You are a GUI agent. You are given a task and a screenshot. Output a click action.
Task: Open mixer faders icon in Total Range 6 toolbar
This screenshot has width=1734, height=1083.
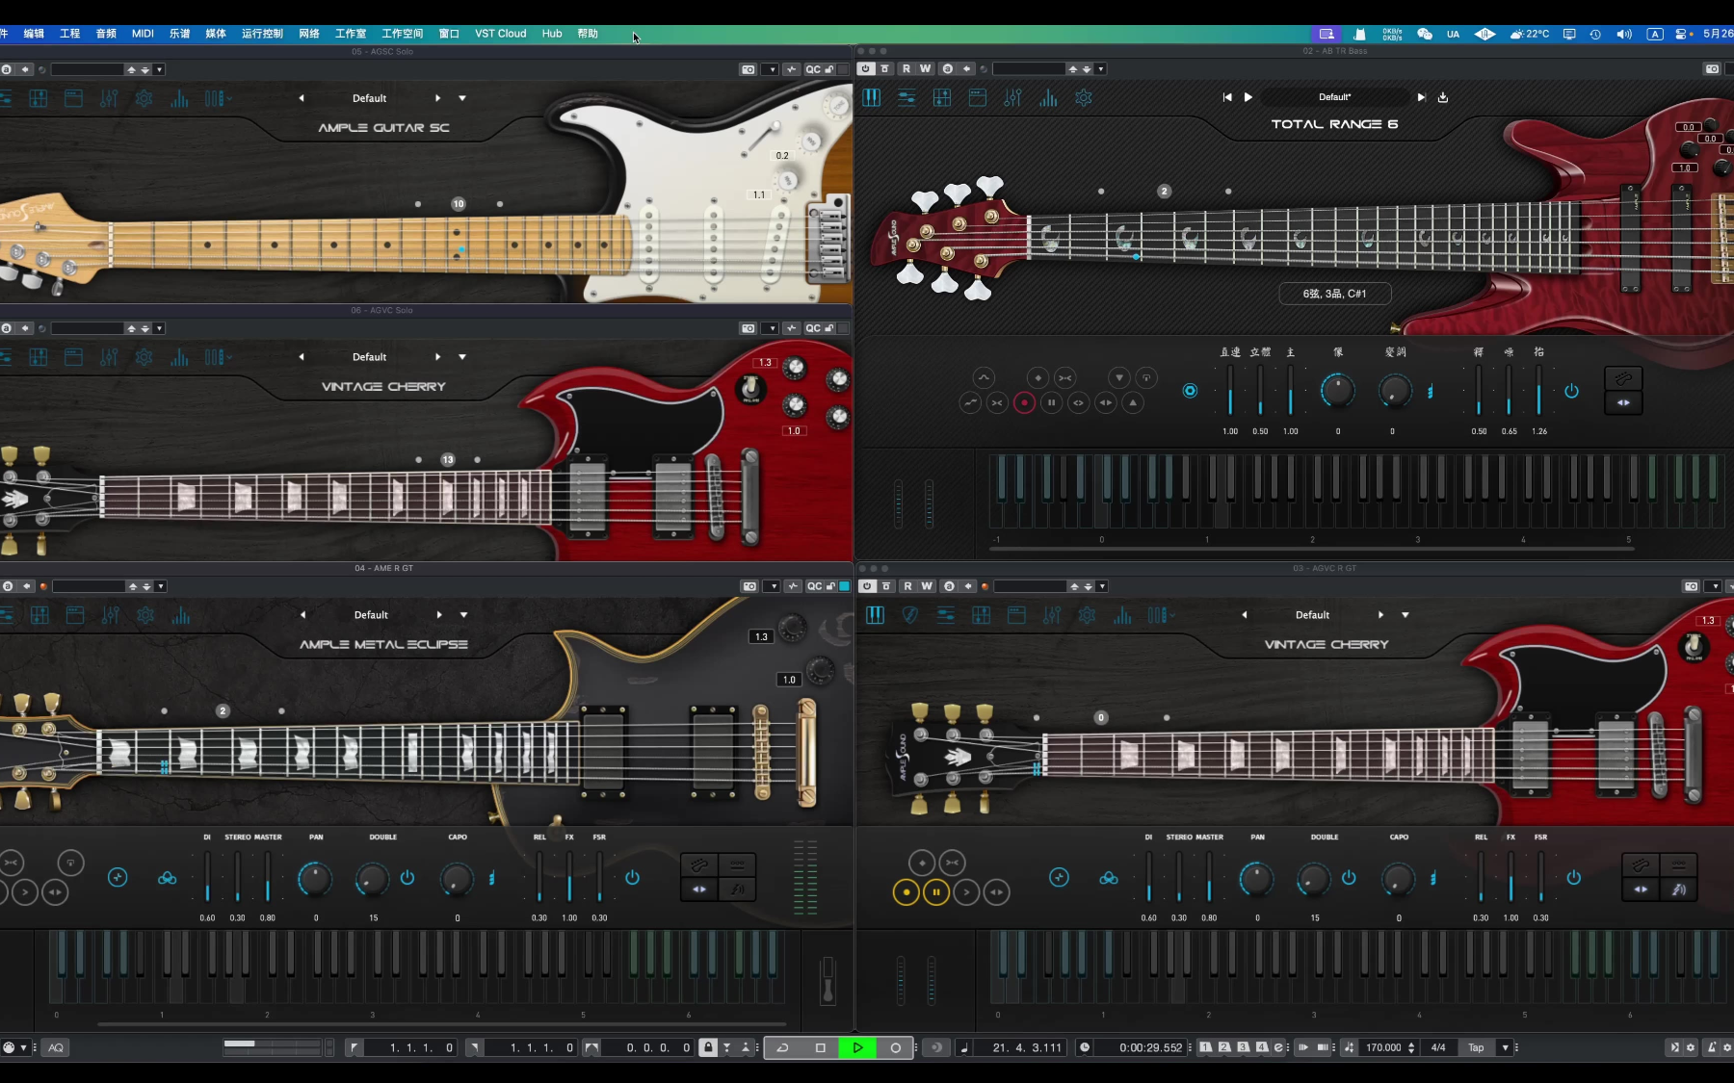pyautogui.click(x=1012, y=97)
